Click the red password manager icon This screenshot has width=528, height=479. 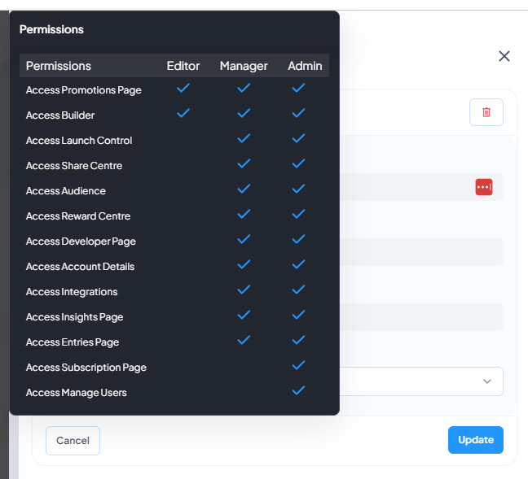[x=483, y=187]
